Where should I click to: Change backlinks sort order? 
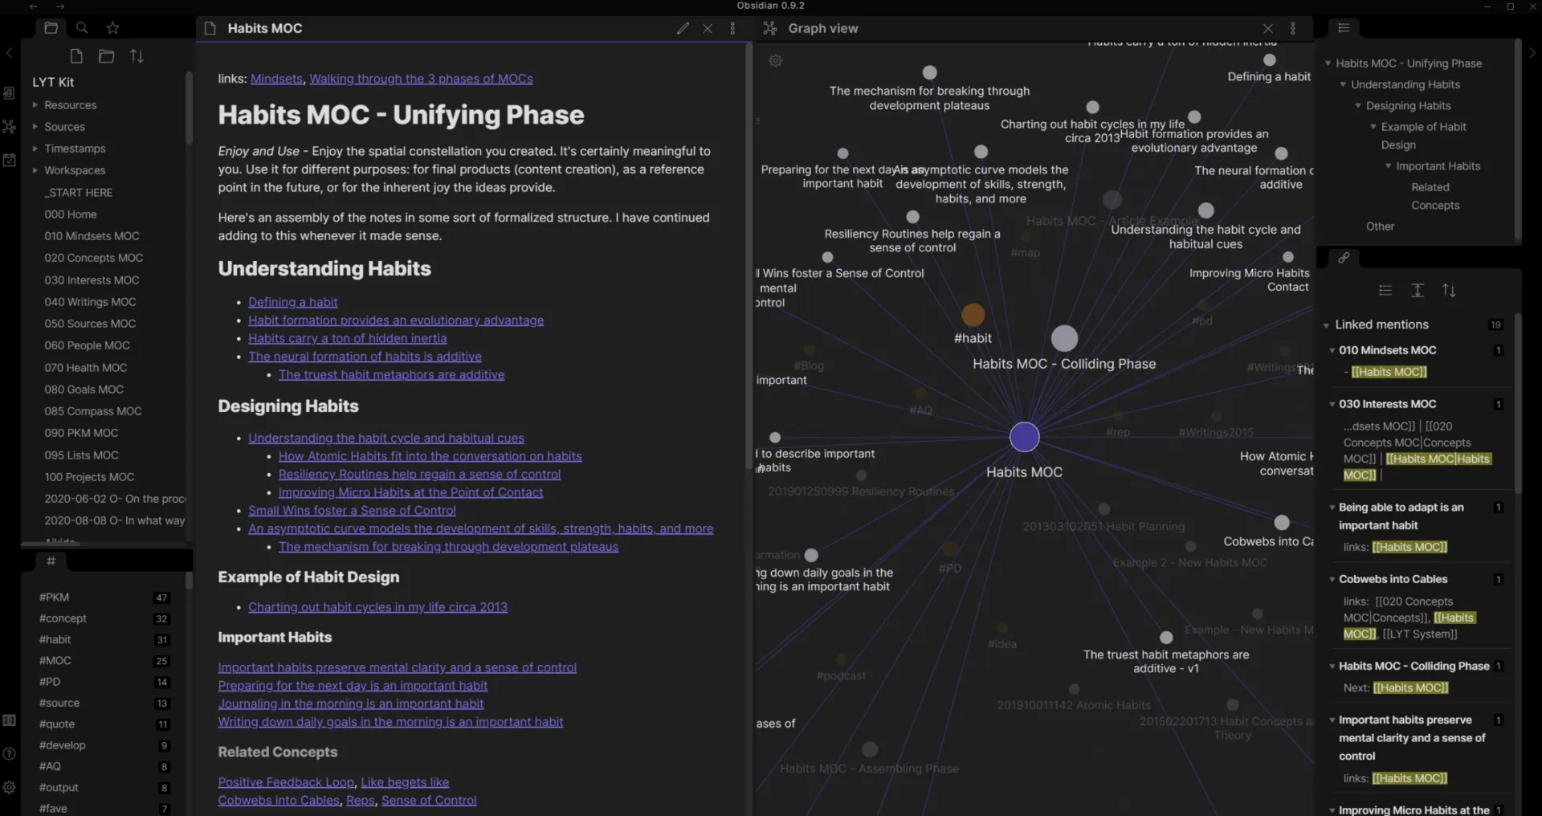[1449, 291]
